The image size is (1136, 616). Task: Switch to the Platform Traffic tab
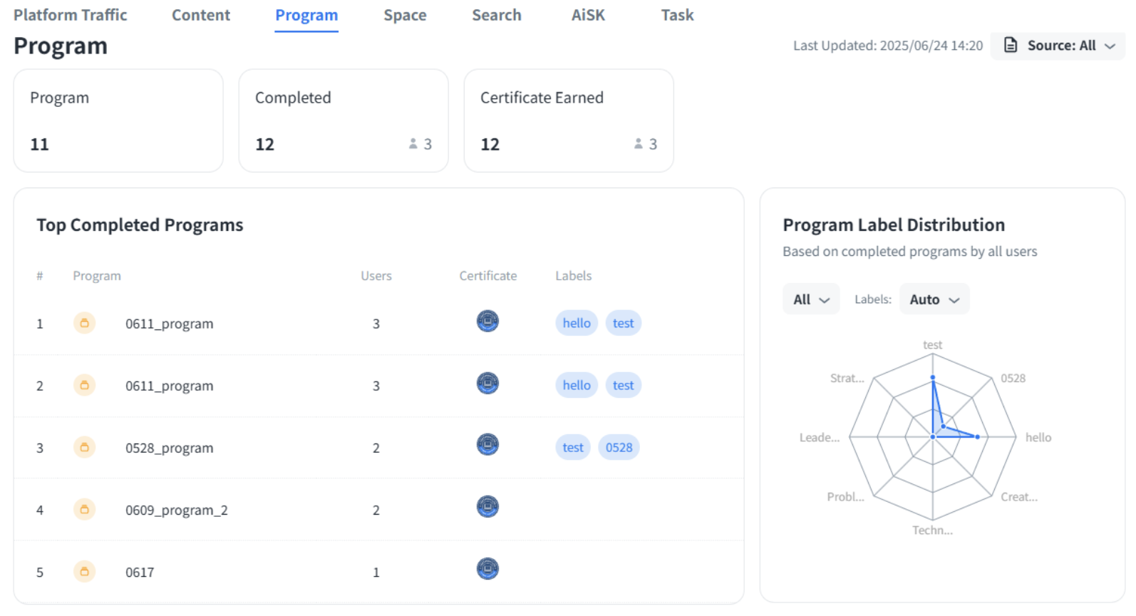pos(70,15)
